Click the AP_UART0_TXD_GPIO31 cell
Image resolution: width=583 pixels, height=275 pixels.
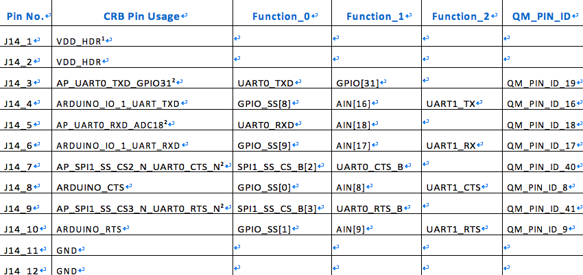(x=143, y=78)
